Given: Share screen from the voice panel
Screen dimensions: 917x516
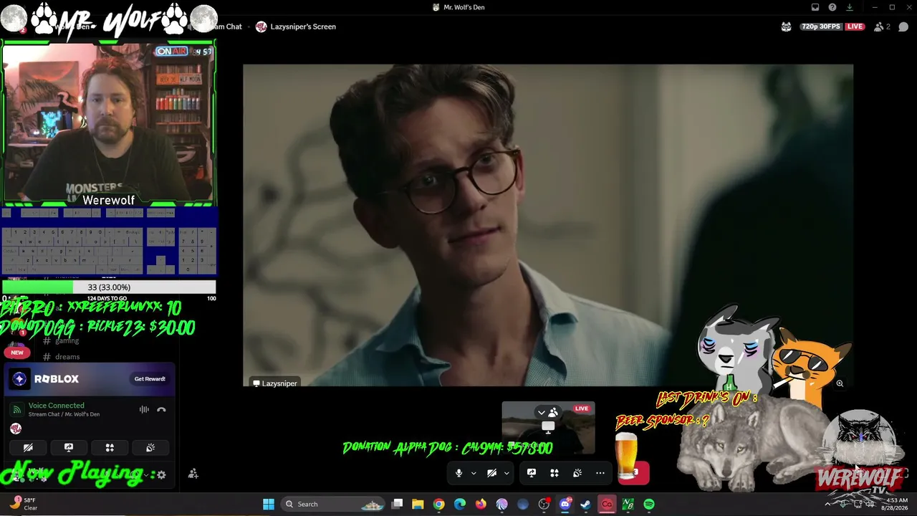Looking at the screenshot, I should click(69, 448).
